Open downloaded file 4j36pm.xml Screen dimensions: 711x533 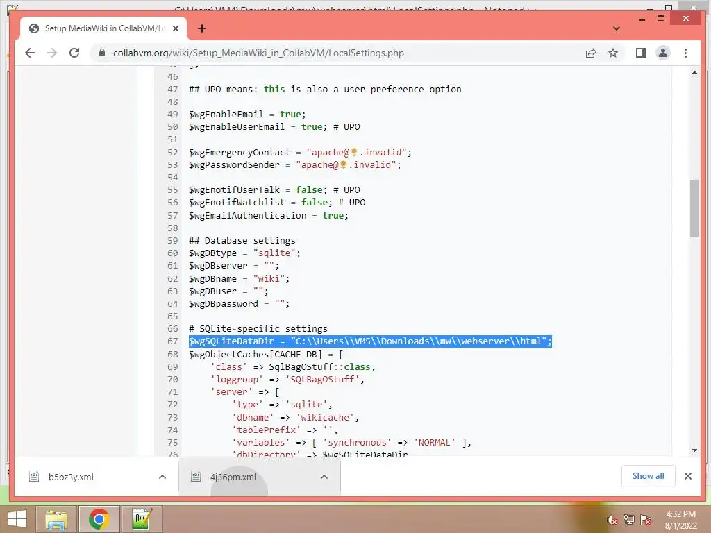(x=233, y=477)
